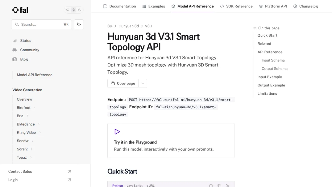Click the Platform API layers icon
Viewport: 332px width, 187px height.
pyautogui.click(x=261, y=6)
